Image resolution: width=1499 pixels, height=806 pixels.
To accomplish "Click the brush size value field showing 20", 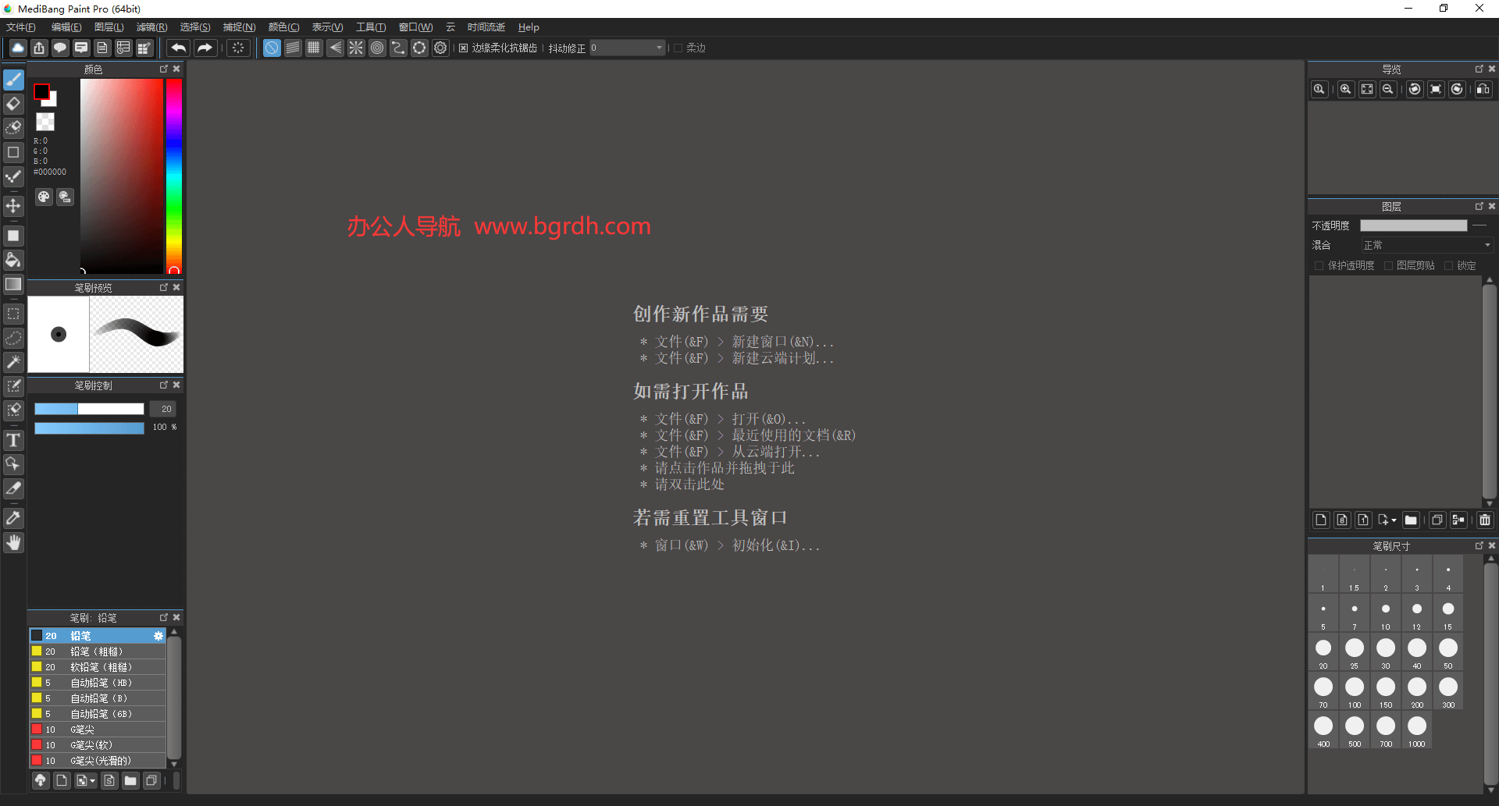I will click(x=166, y=409).
